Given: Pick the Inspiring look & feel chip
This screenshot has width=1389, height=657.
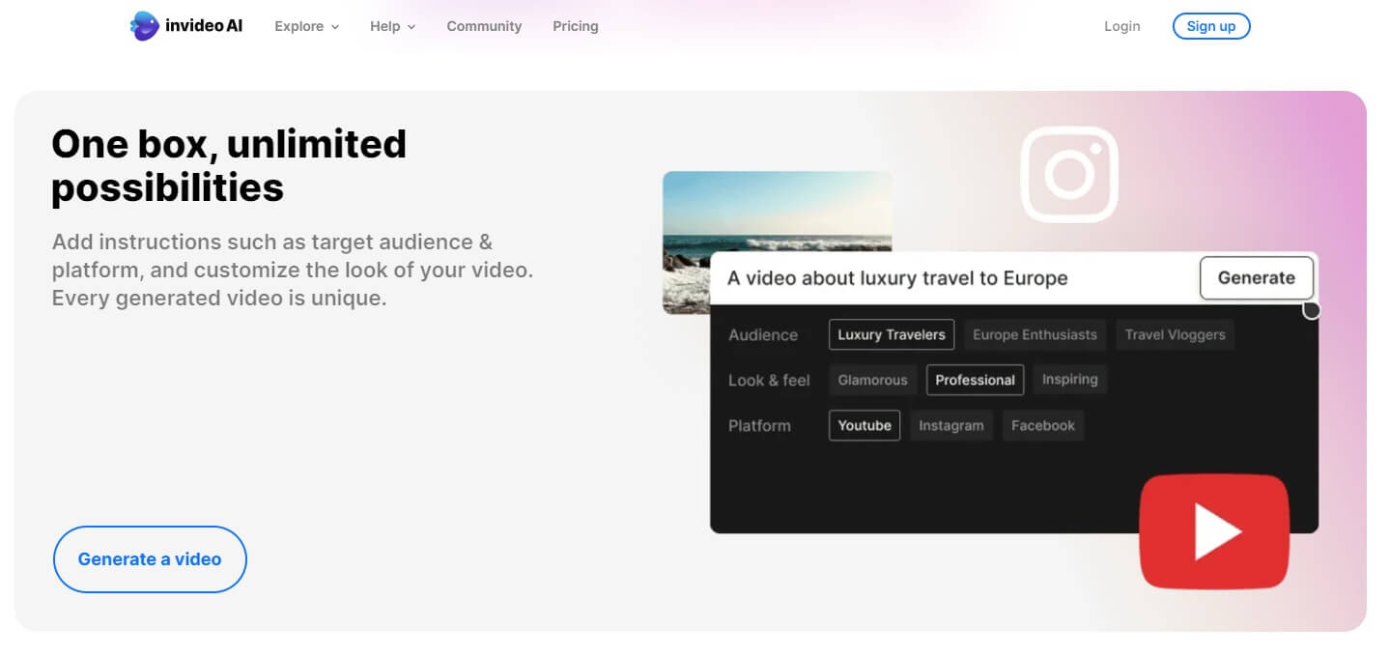Looking at the screenshot, I should (1069, 380).
